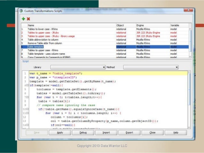
Task: Click the Close button at bottom
Action: (153, 133)
